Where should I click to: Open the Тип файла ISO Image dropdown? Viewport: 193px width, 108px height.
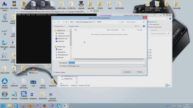[x=107, y=66]
